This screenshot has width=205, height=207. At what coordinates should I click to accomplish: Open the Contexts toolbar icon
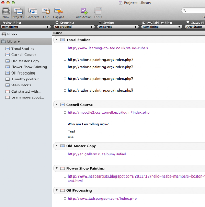pyautogui.click(x=33, y=13)
